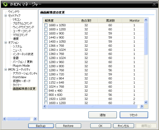Collapse the オプション tree node
This screenshot has height=130, width=159.
click(x=6, y=42)
